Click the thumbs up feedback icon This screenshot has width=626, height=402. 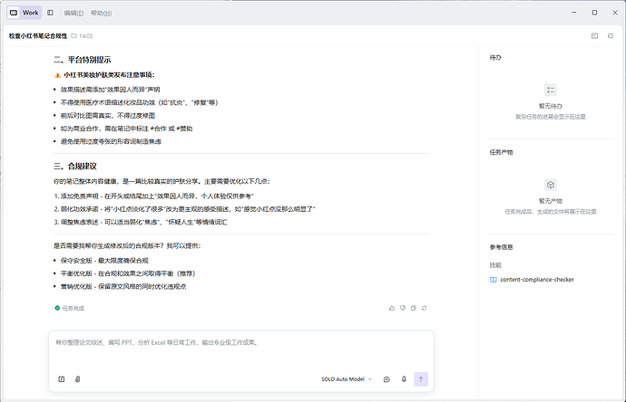point(392,308)
